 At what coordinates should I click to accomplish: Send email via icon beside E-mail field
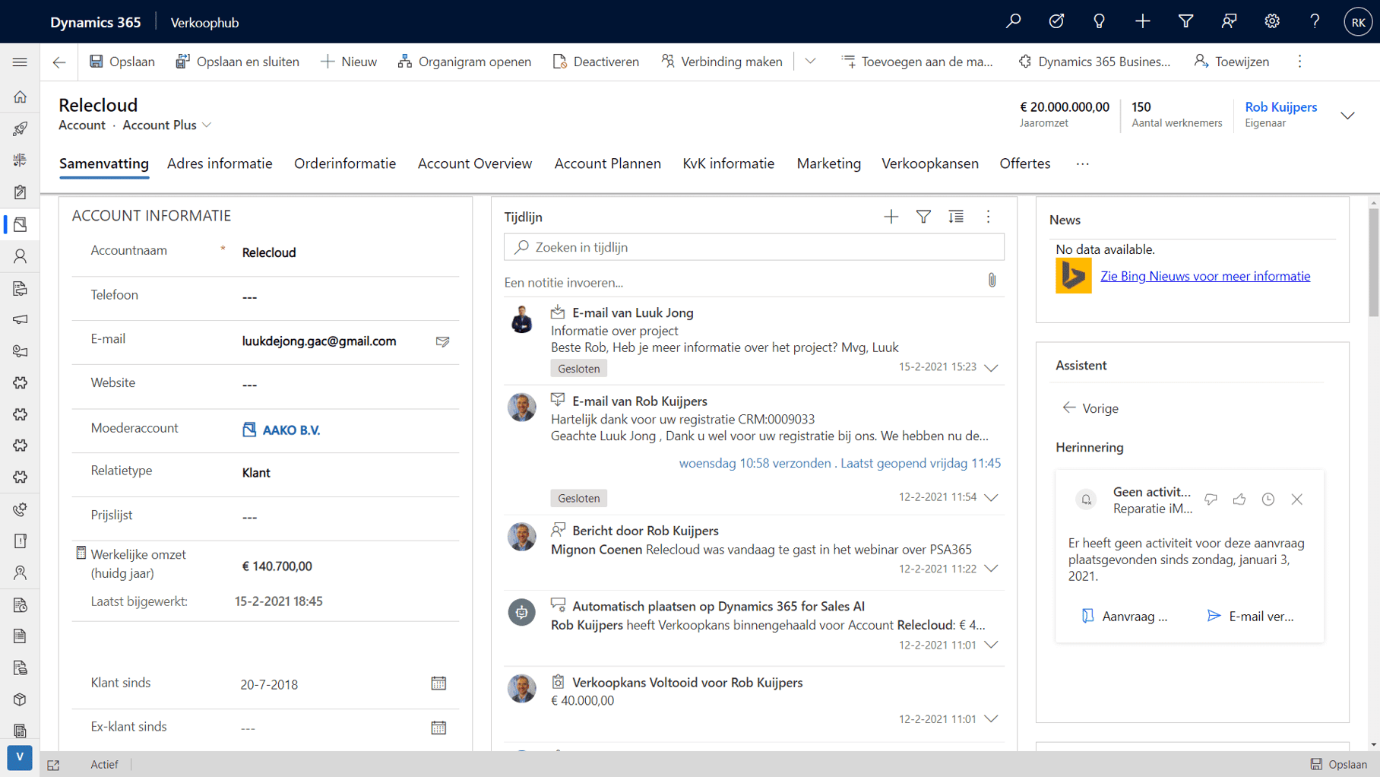(442, 341)
